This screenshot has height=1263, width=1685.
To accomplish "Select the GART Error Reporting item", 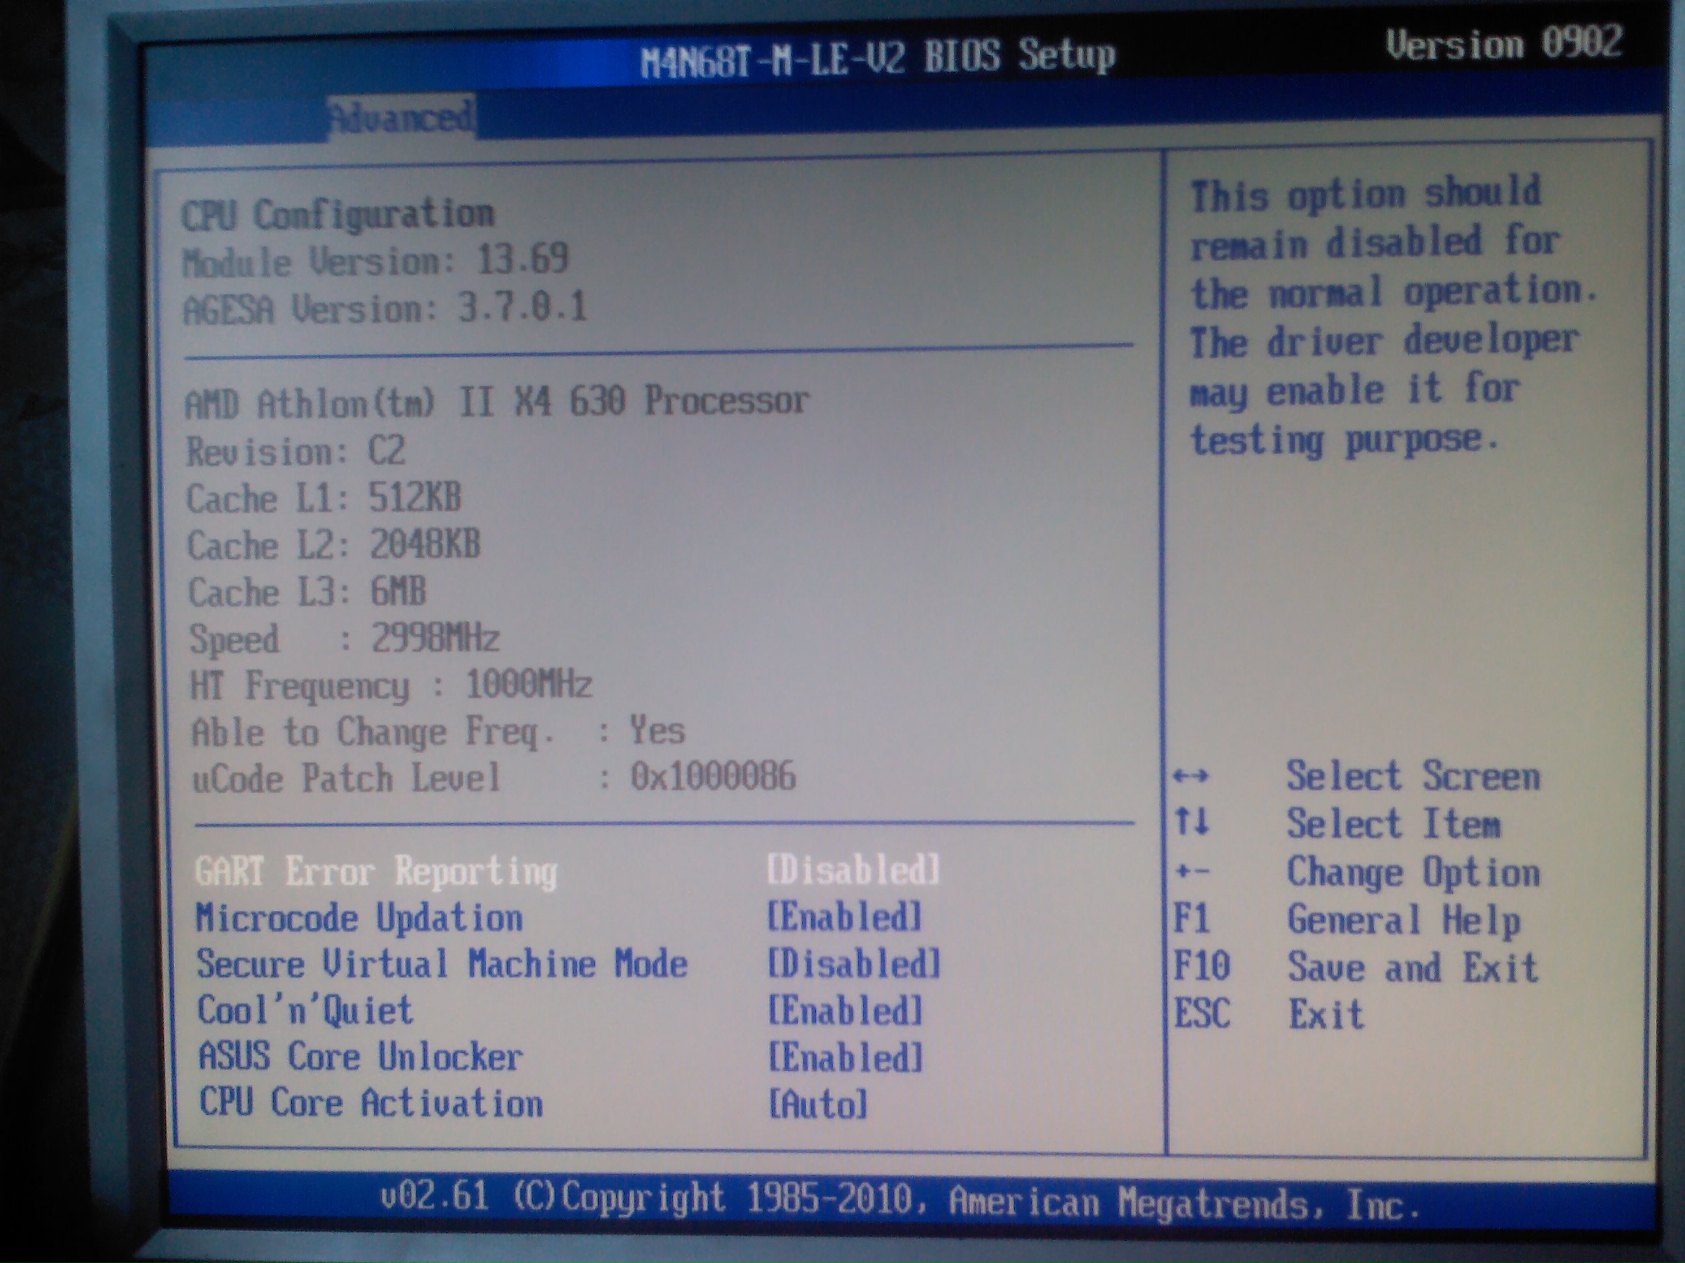I will click(376, 871).
